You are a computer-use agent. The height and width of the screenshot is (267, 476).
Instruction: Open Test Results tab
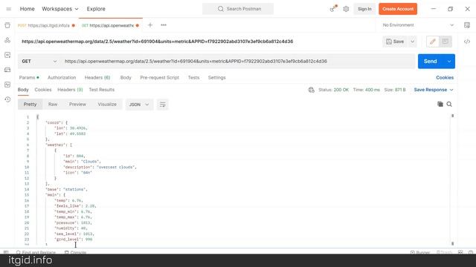pyautogui.click(x=101, y=90)
